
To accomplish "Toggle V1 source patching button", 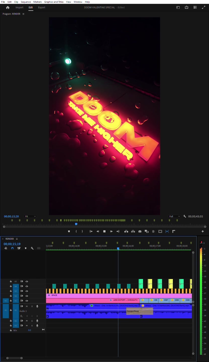I will (x=6, y=301).
